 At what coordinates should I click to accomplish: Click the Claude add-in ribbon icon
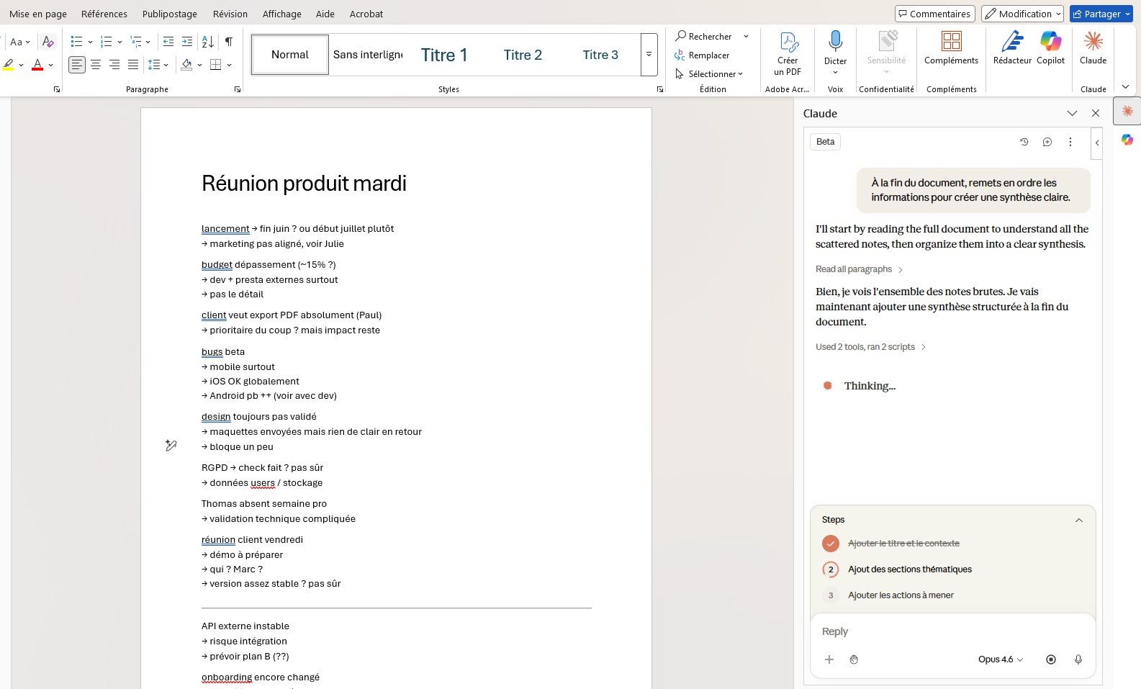[x=1093, y=48]
